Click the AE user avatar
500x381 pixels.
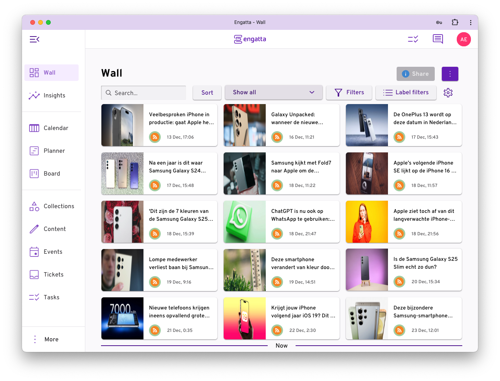(463, 39)
